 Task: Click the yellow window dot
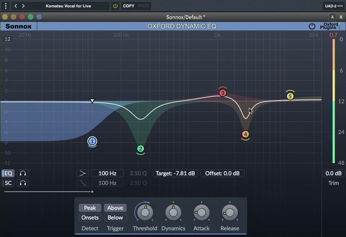(5, 17)
